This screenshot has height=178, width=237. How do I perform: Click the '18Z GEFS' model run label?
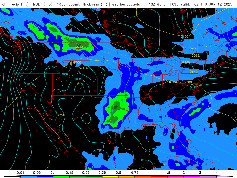[157, 4]
